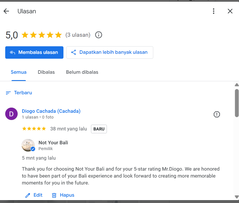Click the 'Ulasan' panel title

27,11
